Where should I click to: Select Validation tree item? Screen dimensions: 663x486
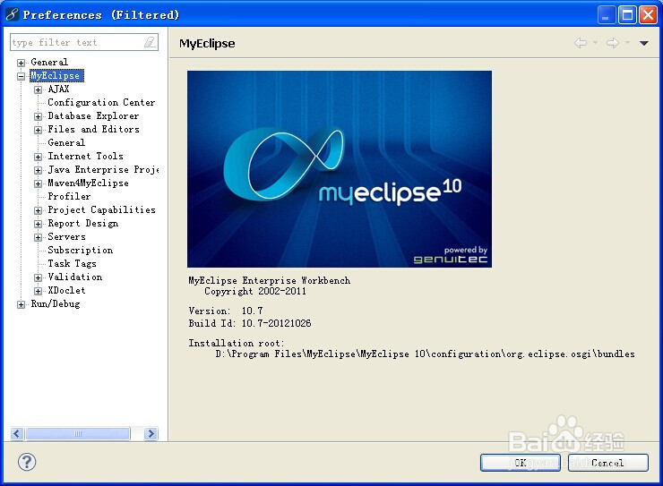pyautogui.click(x=75, y=277)
